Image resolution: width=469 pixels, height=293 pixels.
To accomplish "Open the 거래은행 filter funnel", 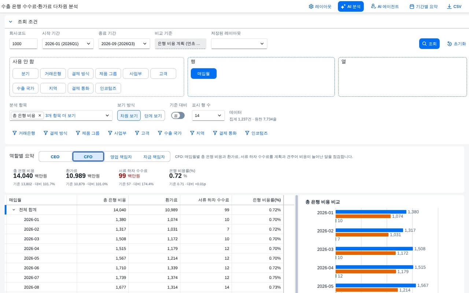I will tap(24, 133).
